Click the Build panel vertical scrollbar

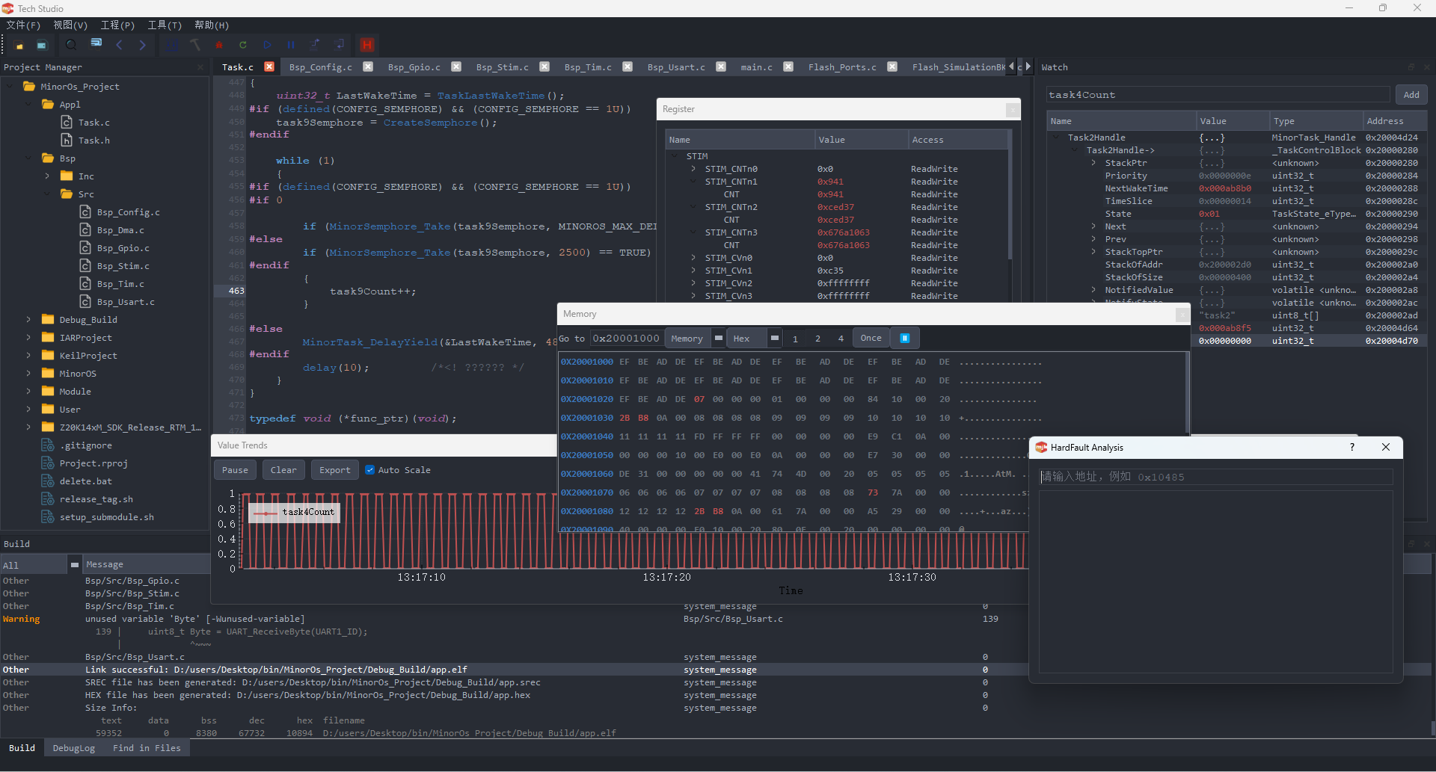point(1432,728)
